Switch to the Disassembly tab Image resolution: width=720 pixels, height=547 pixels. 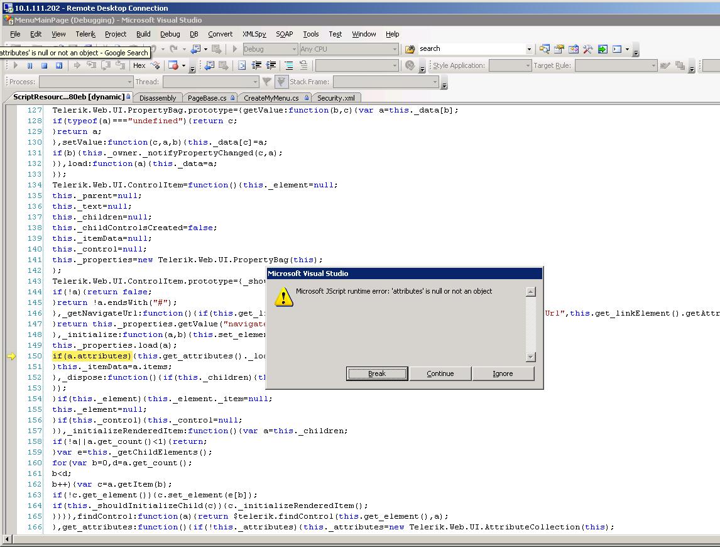(158, 98)
